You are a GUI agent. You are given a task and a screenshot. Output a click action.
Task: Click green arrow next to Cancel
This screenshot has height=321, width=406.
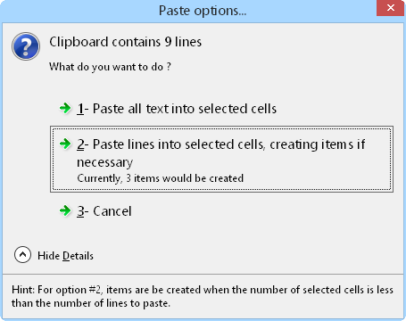coord(65,210)
